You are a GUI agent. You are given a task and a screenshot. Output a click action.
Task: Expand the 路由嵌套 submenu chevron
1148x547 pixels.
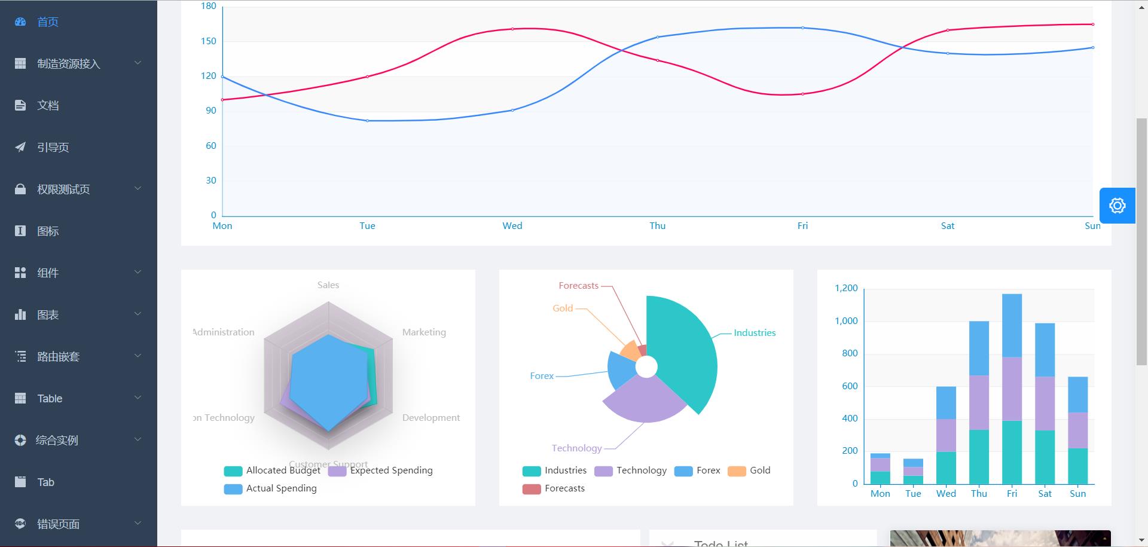click(138, 356)
